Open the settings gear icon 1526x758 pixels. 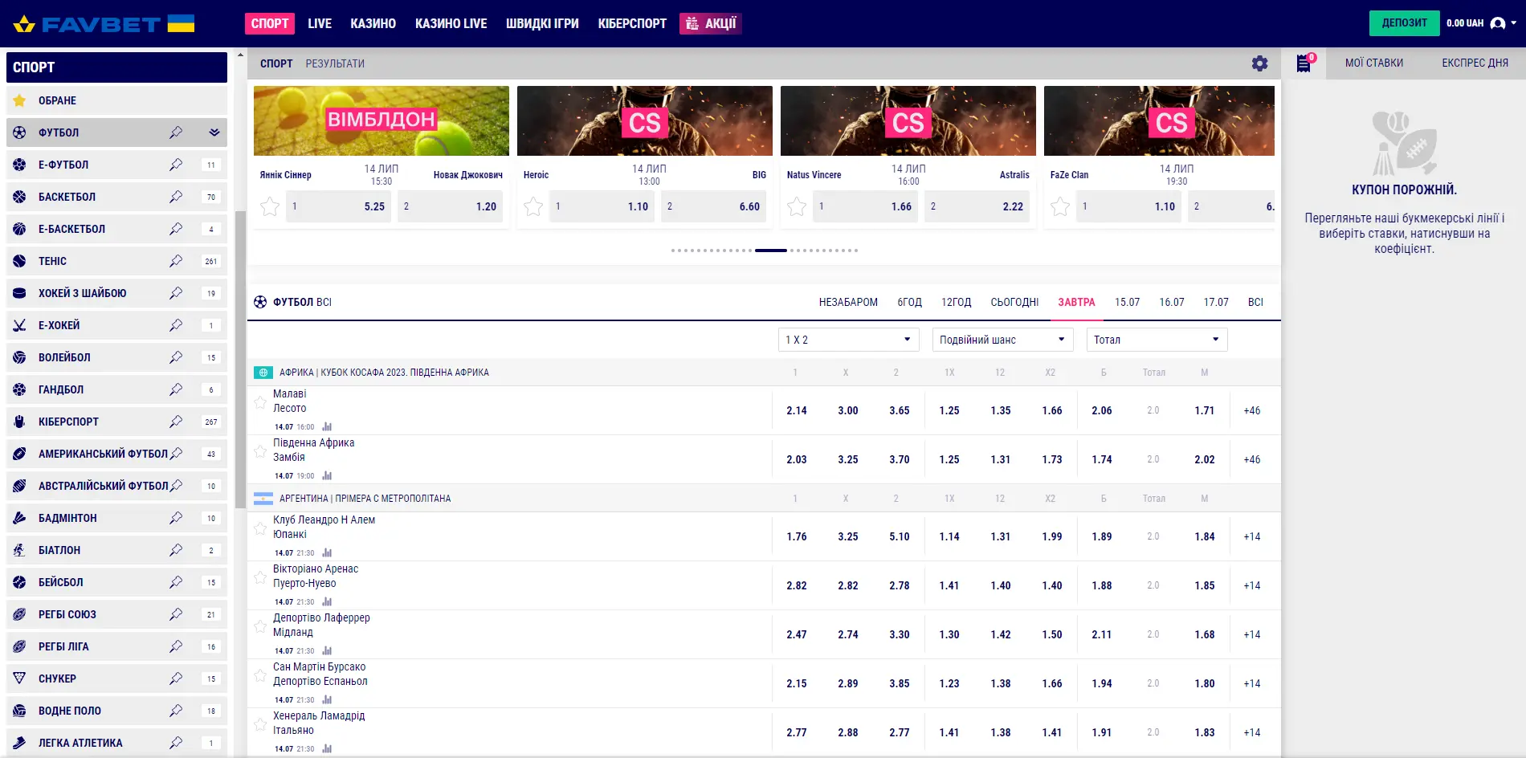tap(1259, 63)
